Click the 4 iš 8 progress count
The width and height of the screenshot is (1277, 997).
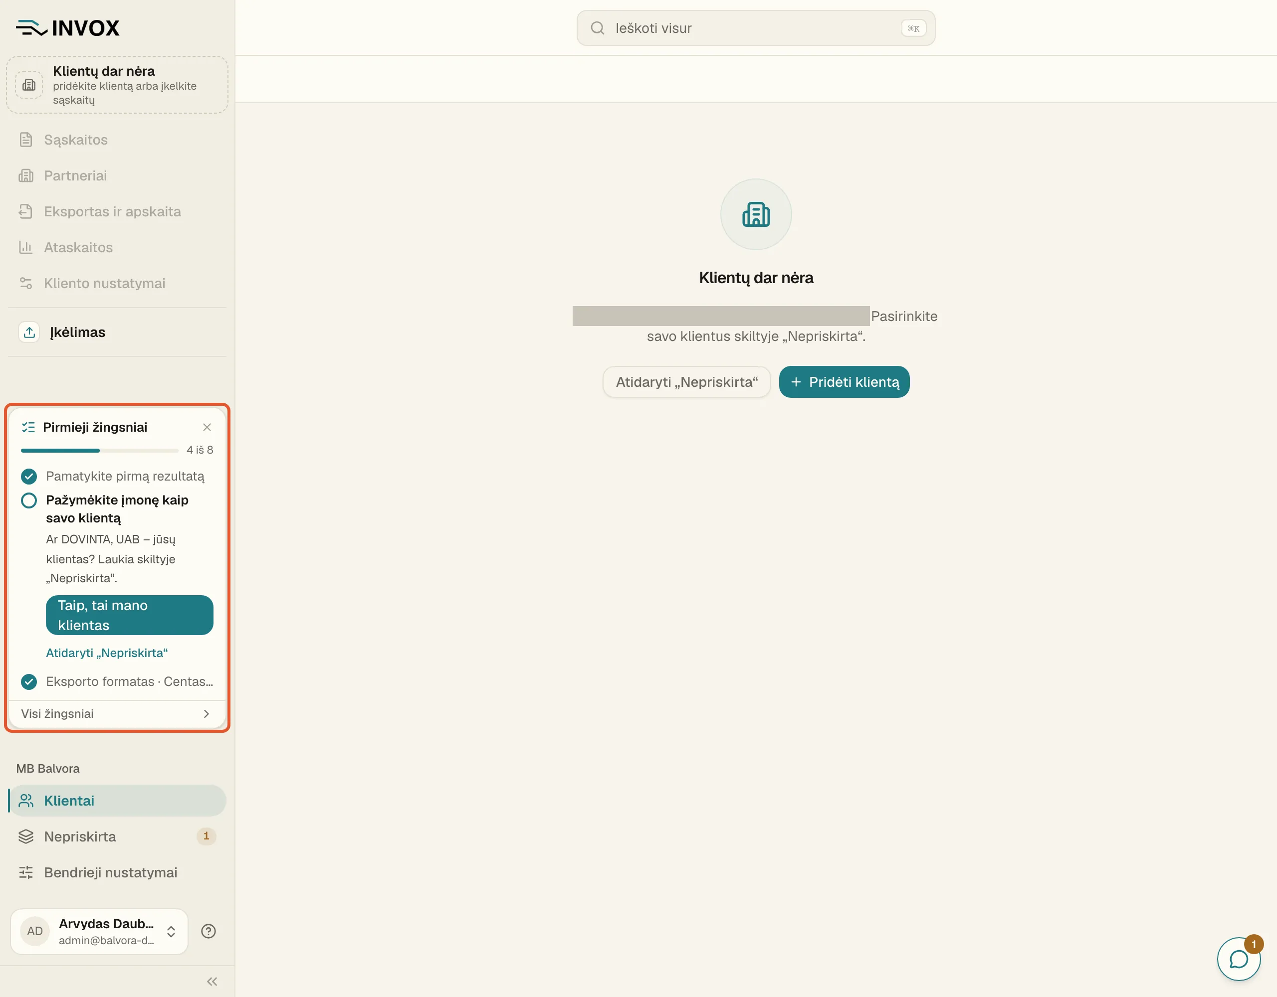tap(200, 450)
